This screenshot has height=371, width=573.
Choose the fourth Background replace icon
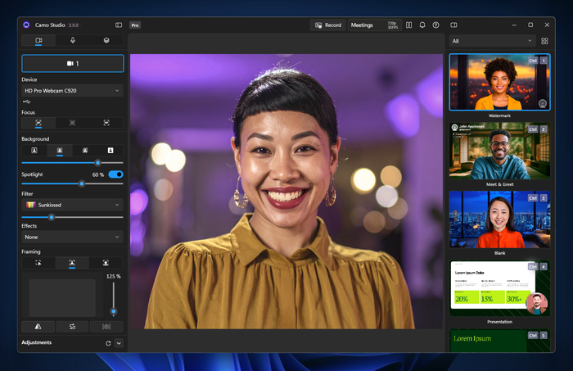click(111, 150)
